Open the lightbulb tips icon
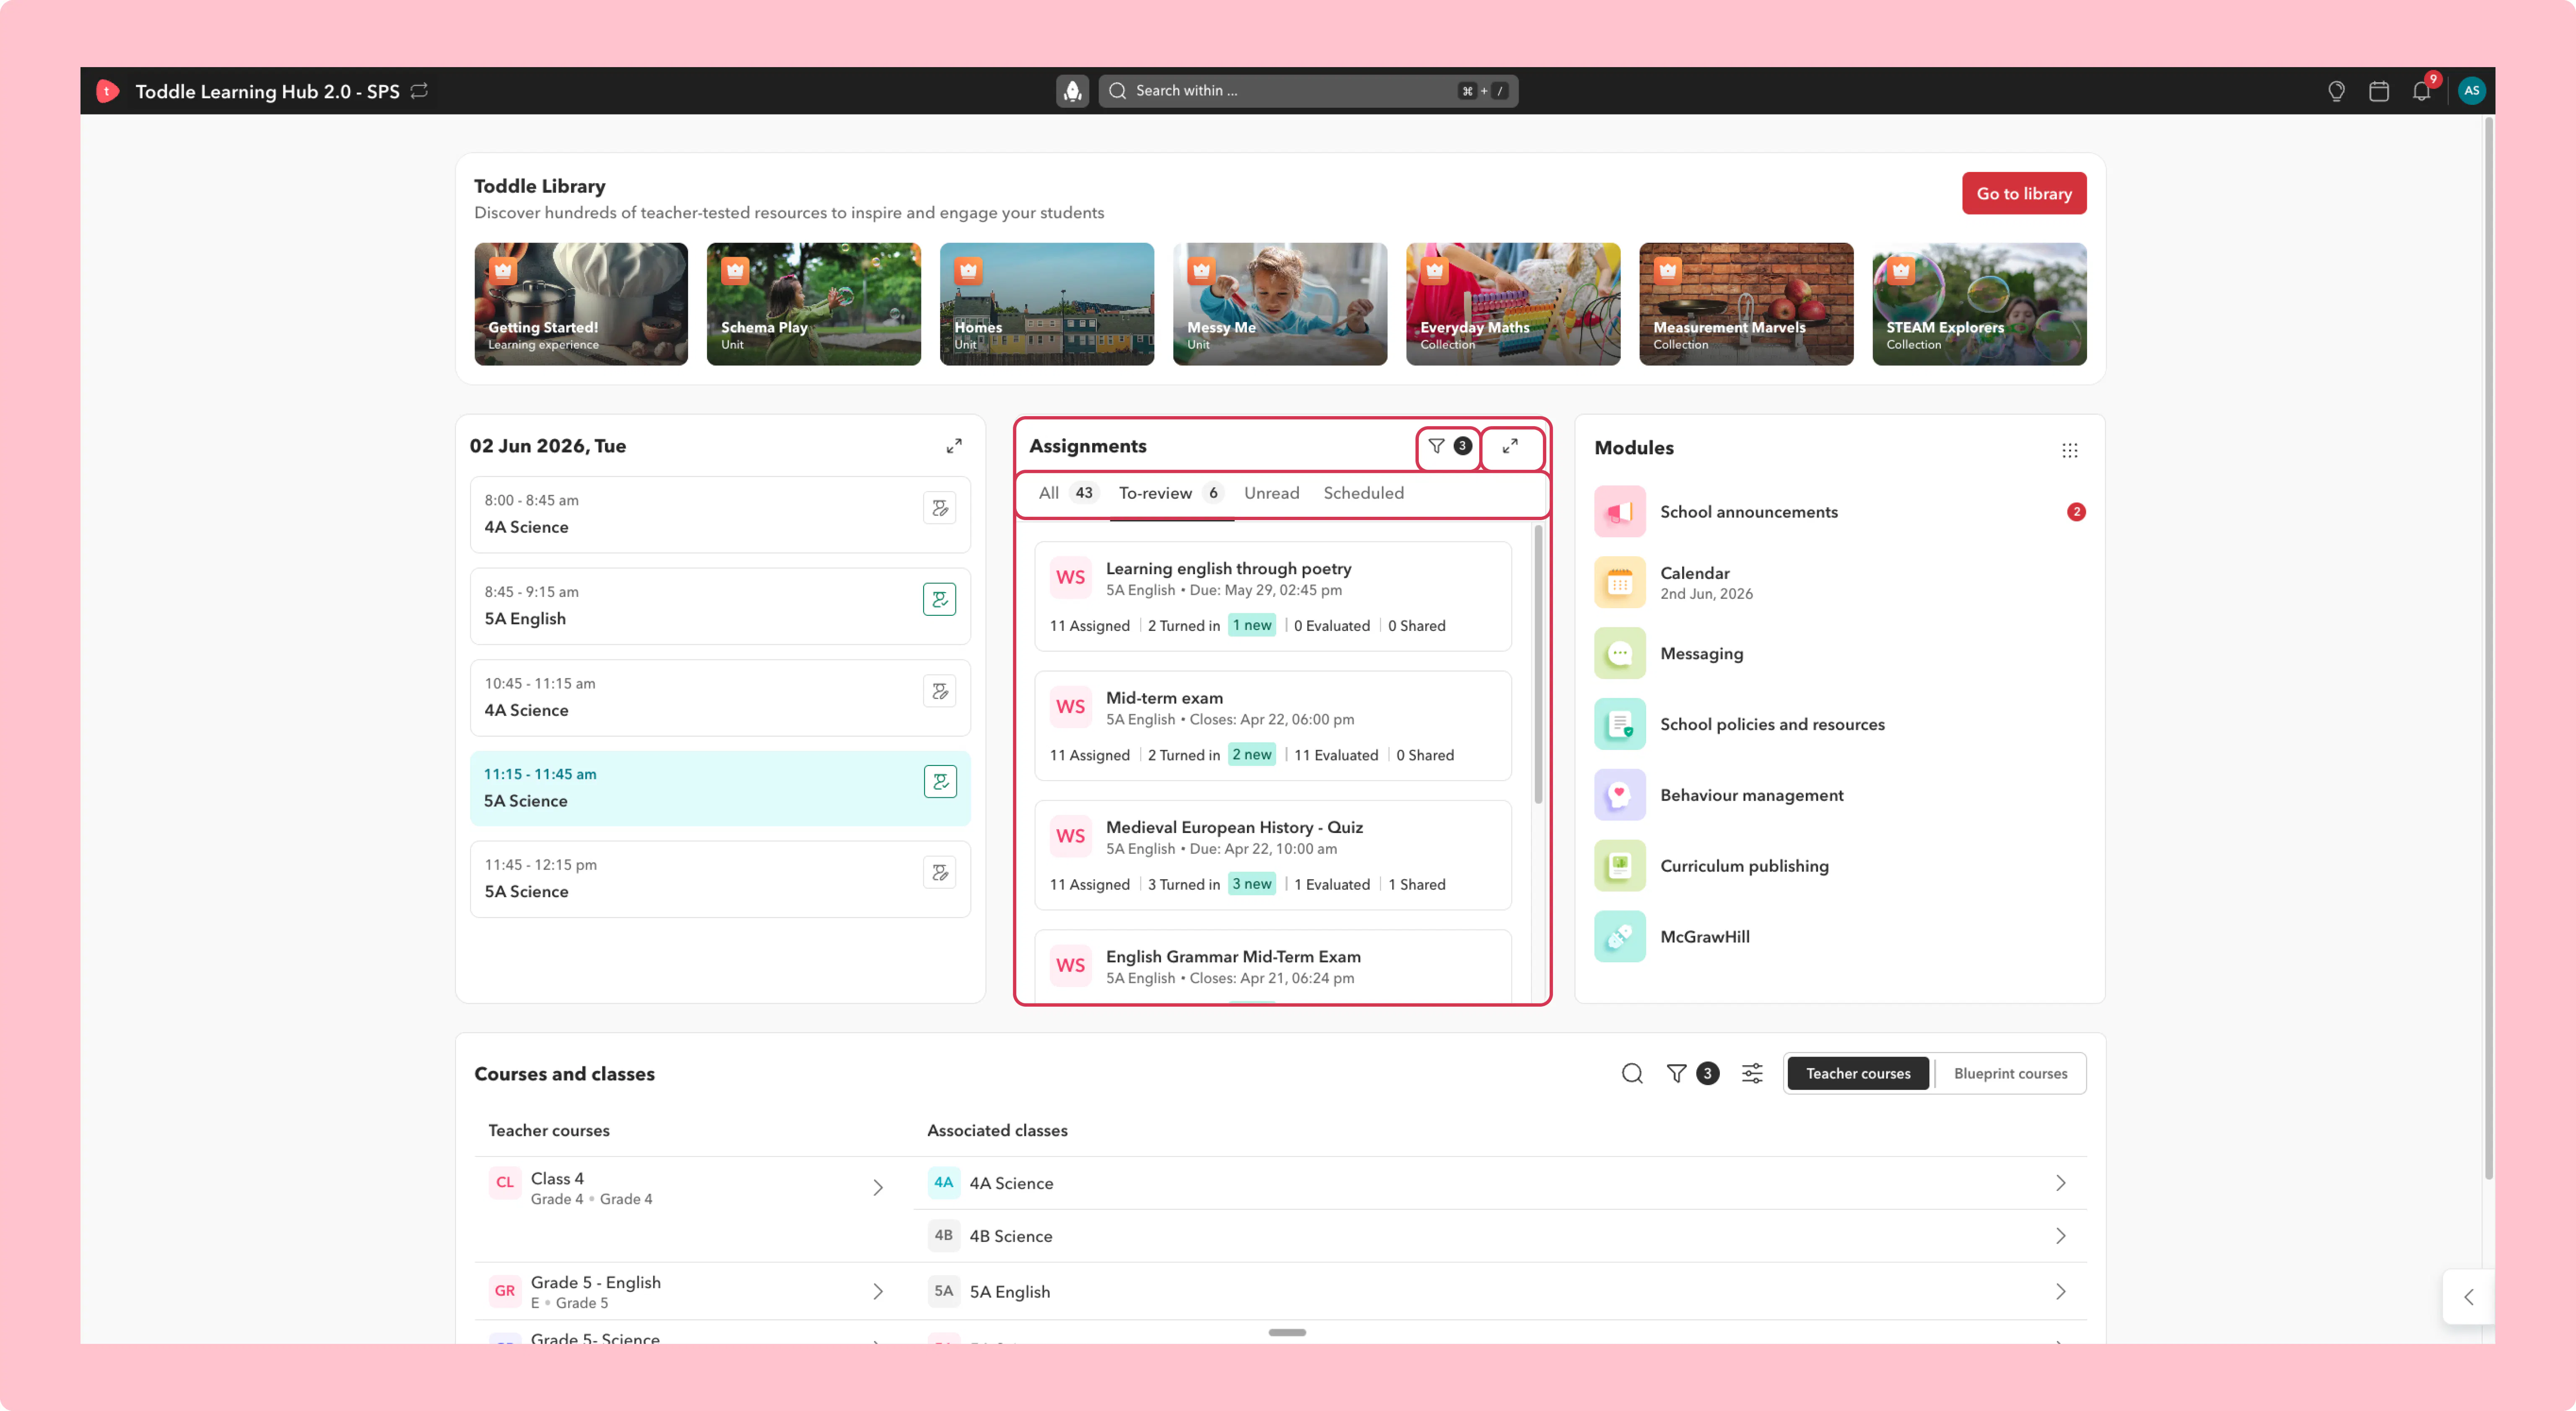The width and height of the screenshot is (2576, 1411). point(2336,91)
